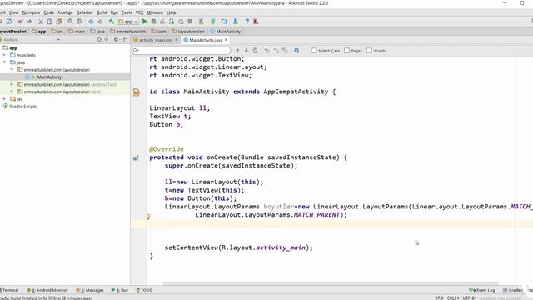Open the Terminal tool window
The width and height of the screenshot is (533, 300).
click(9, 290)
